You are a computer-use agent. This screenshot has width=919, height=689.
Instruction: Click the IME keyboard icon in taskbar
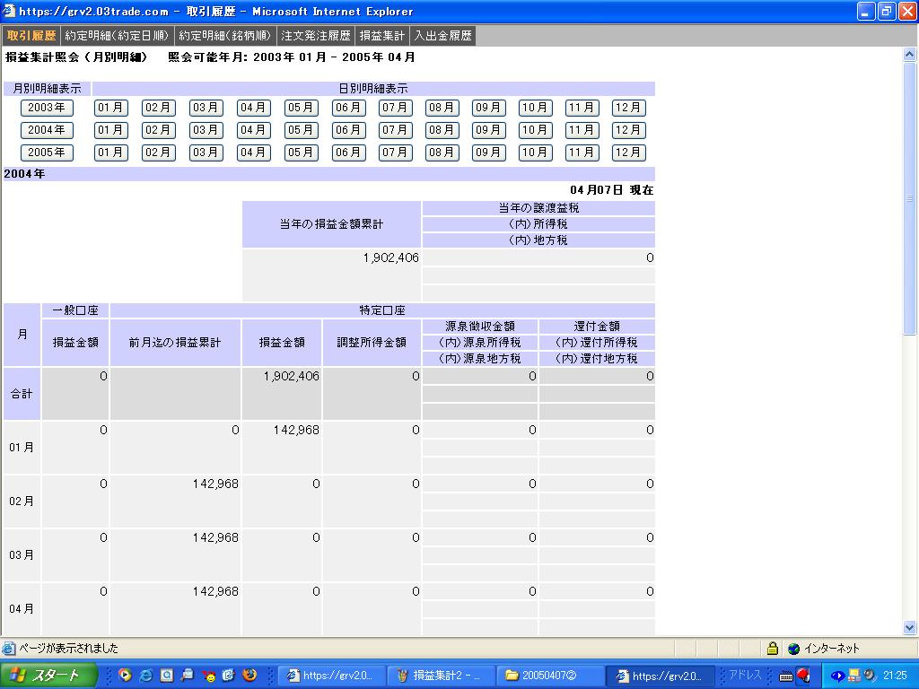tap(786, 676)
